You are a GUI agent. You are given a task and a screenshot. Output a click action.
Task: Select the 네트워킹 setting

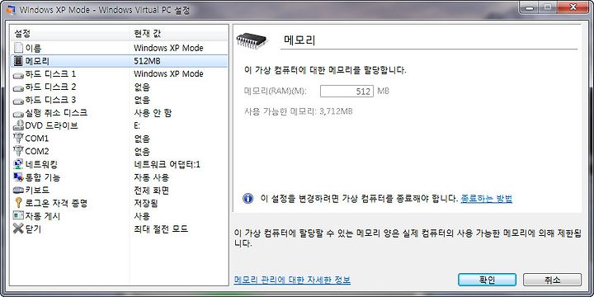(120, 164)
